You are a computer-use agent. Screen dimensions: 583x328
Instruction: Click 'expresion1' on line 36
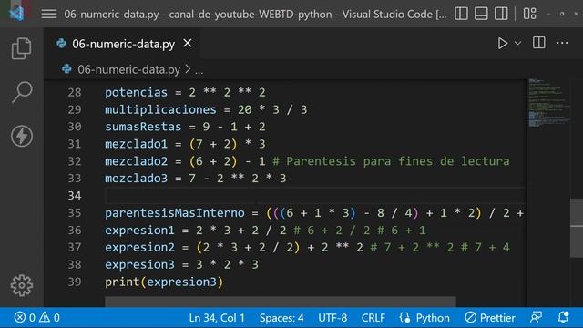pos(139,231)
